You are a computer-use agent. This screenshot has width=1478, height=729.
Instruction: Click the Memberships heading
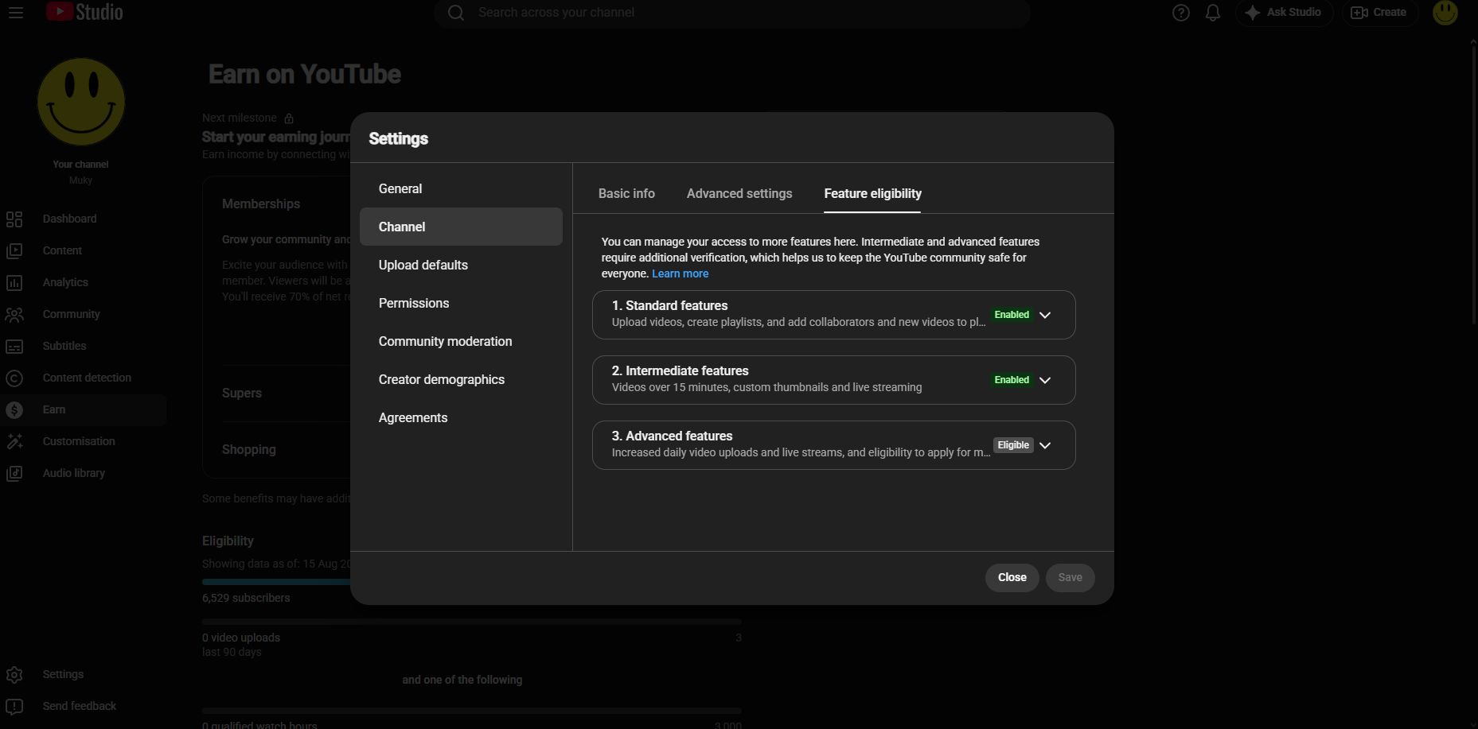click(x=261, y=204)
